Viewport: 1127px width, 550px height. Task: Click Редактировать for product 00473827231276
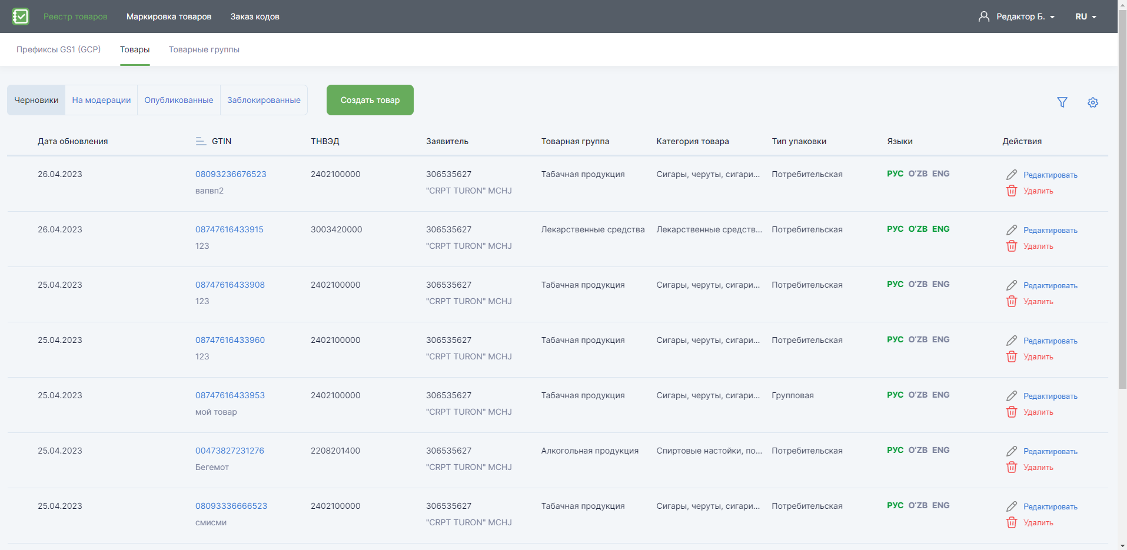pyautogui.click(x=1050, y=451)
